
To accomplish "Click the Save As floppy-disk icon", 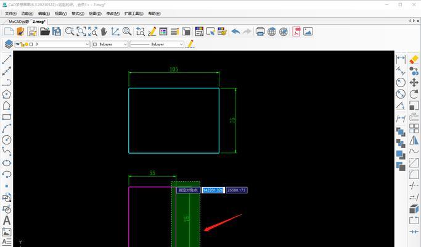I will [x=57, y=31].
